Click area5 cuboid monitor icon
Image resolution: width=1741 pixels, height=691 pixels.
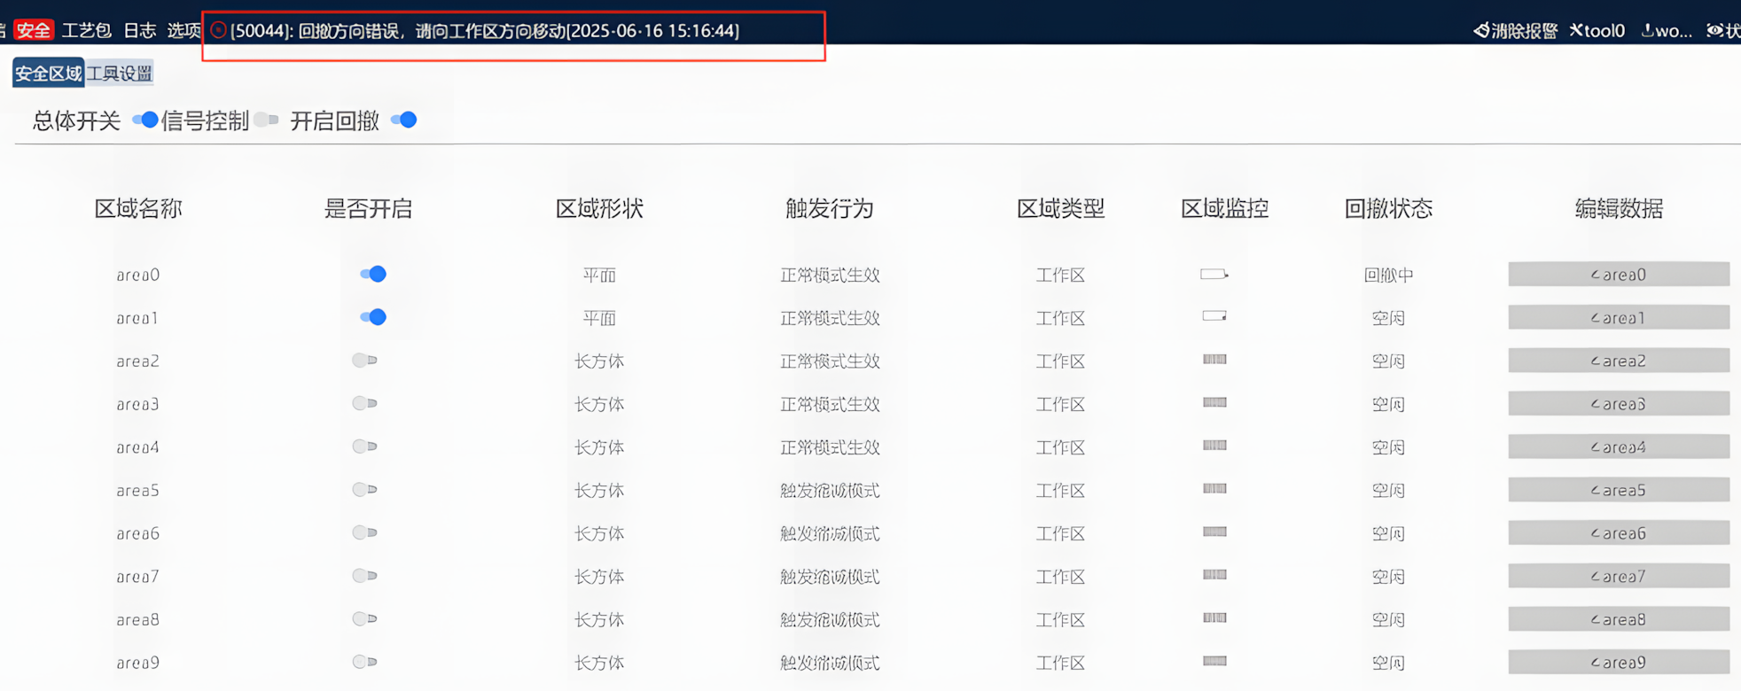(x=1214, y=488)
